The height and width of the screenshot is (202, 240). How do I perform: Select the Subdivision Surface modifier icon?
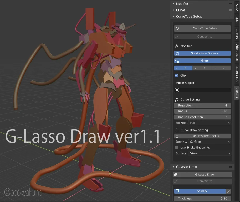177,53
